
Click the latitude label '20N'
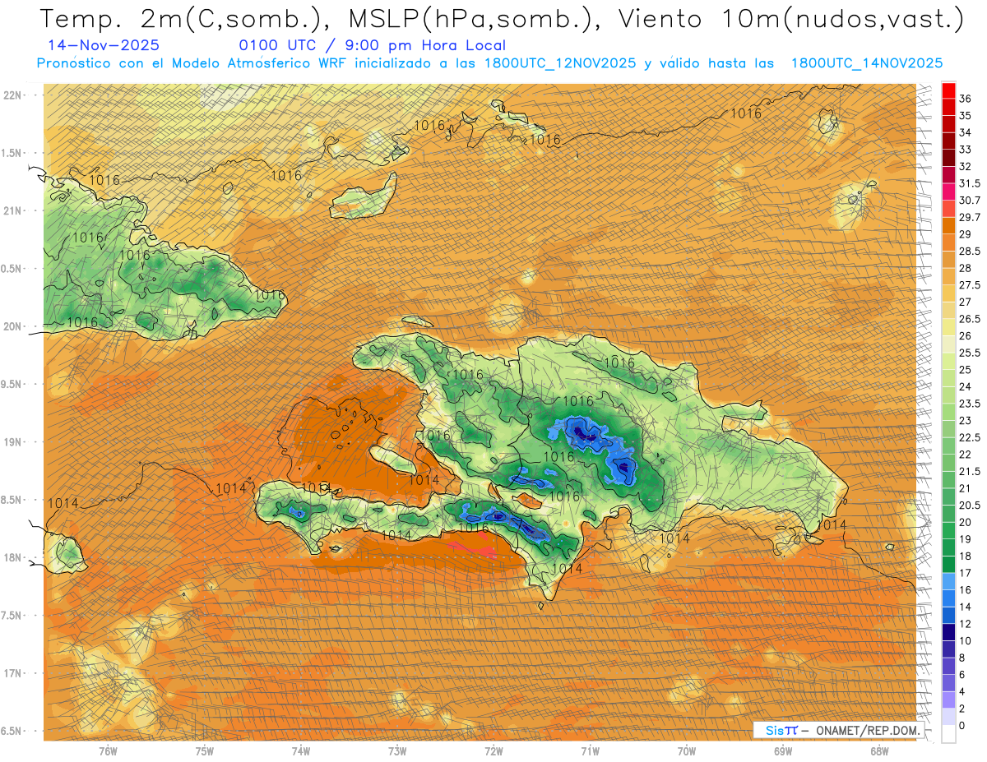click(x=14, y=326)
